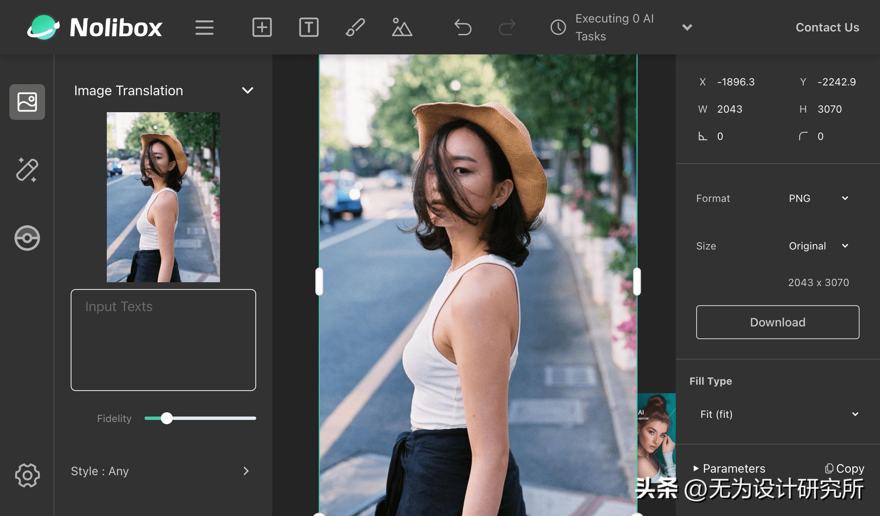Adjust the Fidelity slider
The height and width of the screenshot is (516, 880).
pyautogui.click(x=167, y=418)
